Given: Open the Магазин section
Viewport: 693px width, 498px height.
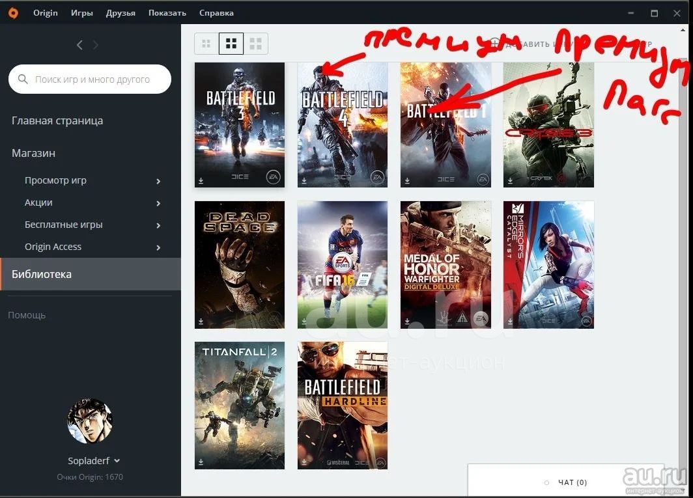Looking at the screenshot, I should (x=34, y=153).
